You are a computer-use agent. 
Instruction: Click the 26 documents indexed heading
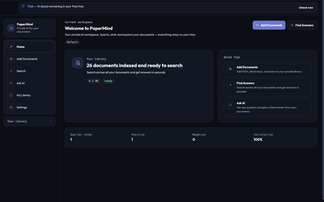(134, 65)
